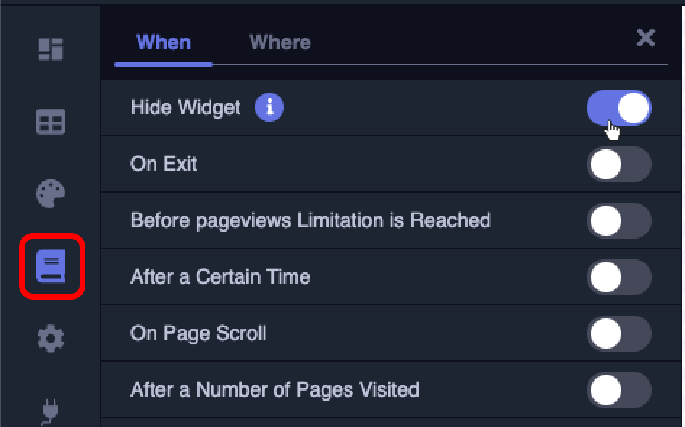Click the plug integrations icon
The width and height of the screenshot is (685, 427).
[x=51, y=410]
